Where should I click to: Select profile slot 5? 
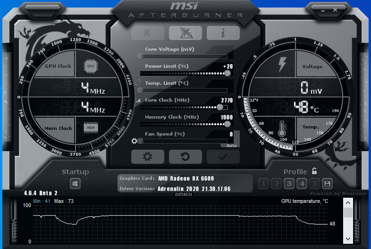coord(315,184)
